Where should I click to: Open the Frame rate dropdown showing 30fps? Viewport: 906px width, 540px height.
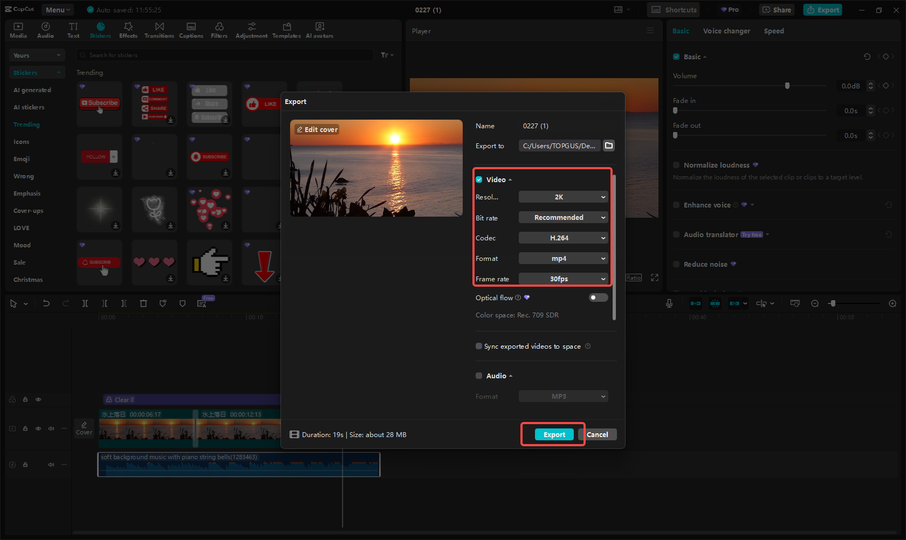click(563, 279)
